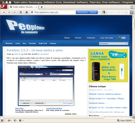Open the Opera Link sync menu

pos(9,120)
